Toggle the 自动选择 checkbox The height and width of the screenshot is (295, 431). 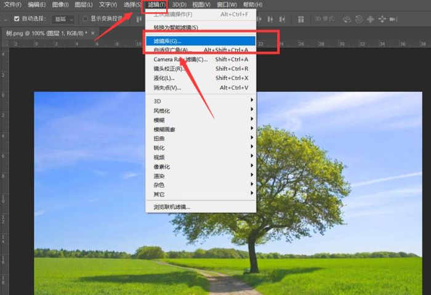(17, 18)
